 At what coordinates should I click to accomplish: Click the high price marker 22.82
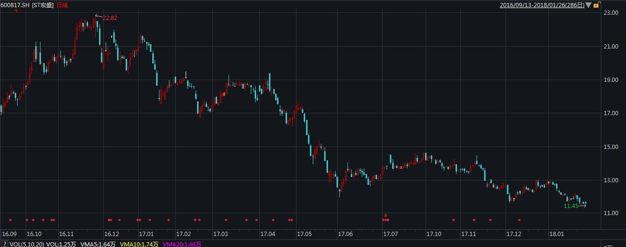click(109, 18)
